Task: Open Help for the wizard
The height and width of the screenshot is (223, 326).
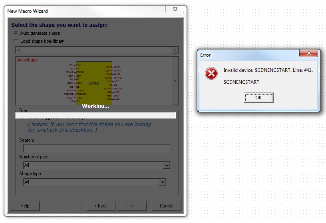Action: [x=25, y=206]
